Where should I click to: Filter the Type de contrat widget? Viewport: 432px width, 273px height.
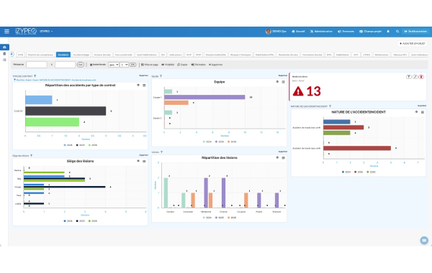click(35, 76)
